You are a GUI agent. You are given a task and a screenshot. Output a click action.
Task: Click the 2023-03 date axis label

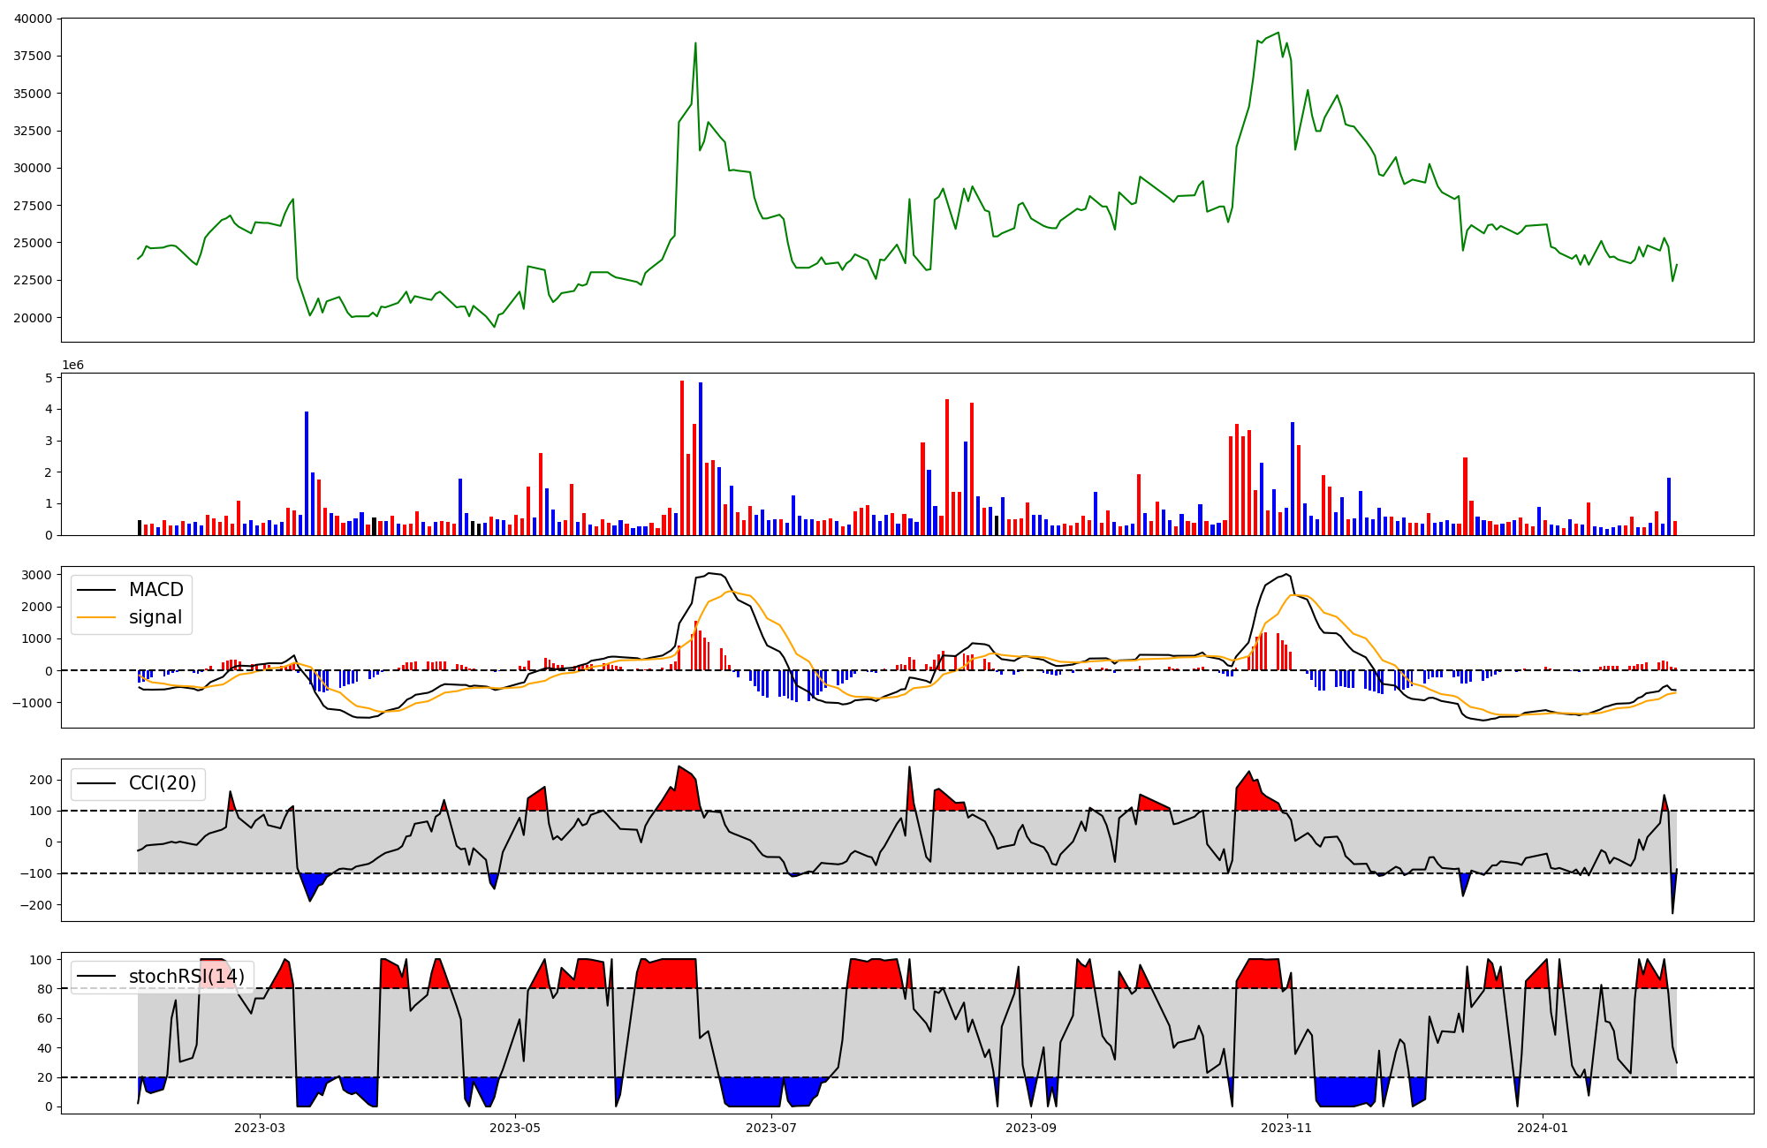[259, 1128]
